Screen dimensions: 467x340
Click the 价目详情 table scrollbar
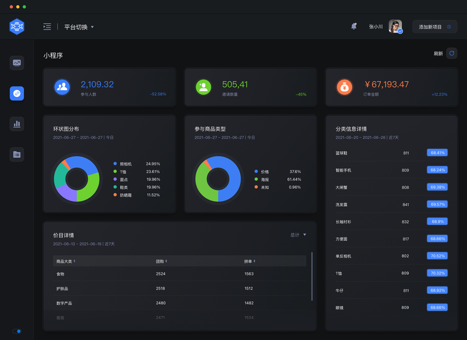click(312, 277)
